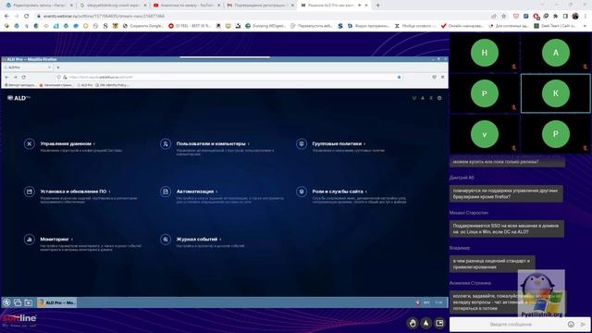Click the Сохранить Google bookmark in Chrome
592x333 pixels.
[x=143, y=26]
